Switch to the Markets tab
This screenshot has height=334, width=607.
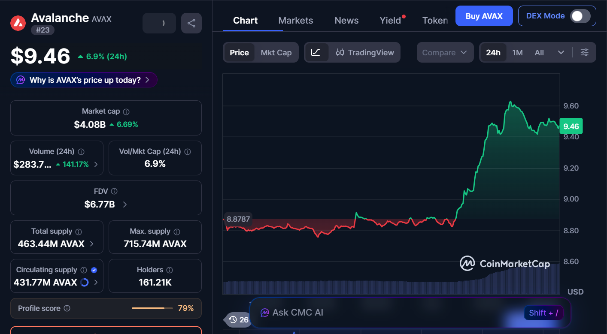tap(296, 21)
